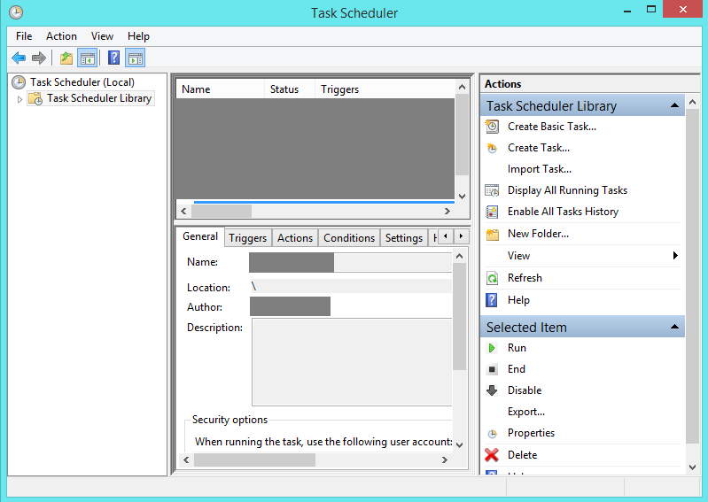Image resolution: width=708 pixels, height=502 pixels.
Task: Click the Help icon in Actions pane
Action: 492,300
